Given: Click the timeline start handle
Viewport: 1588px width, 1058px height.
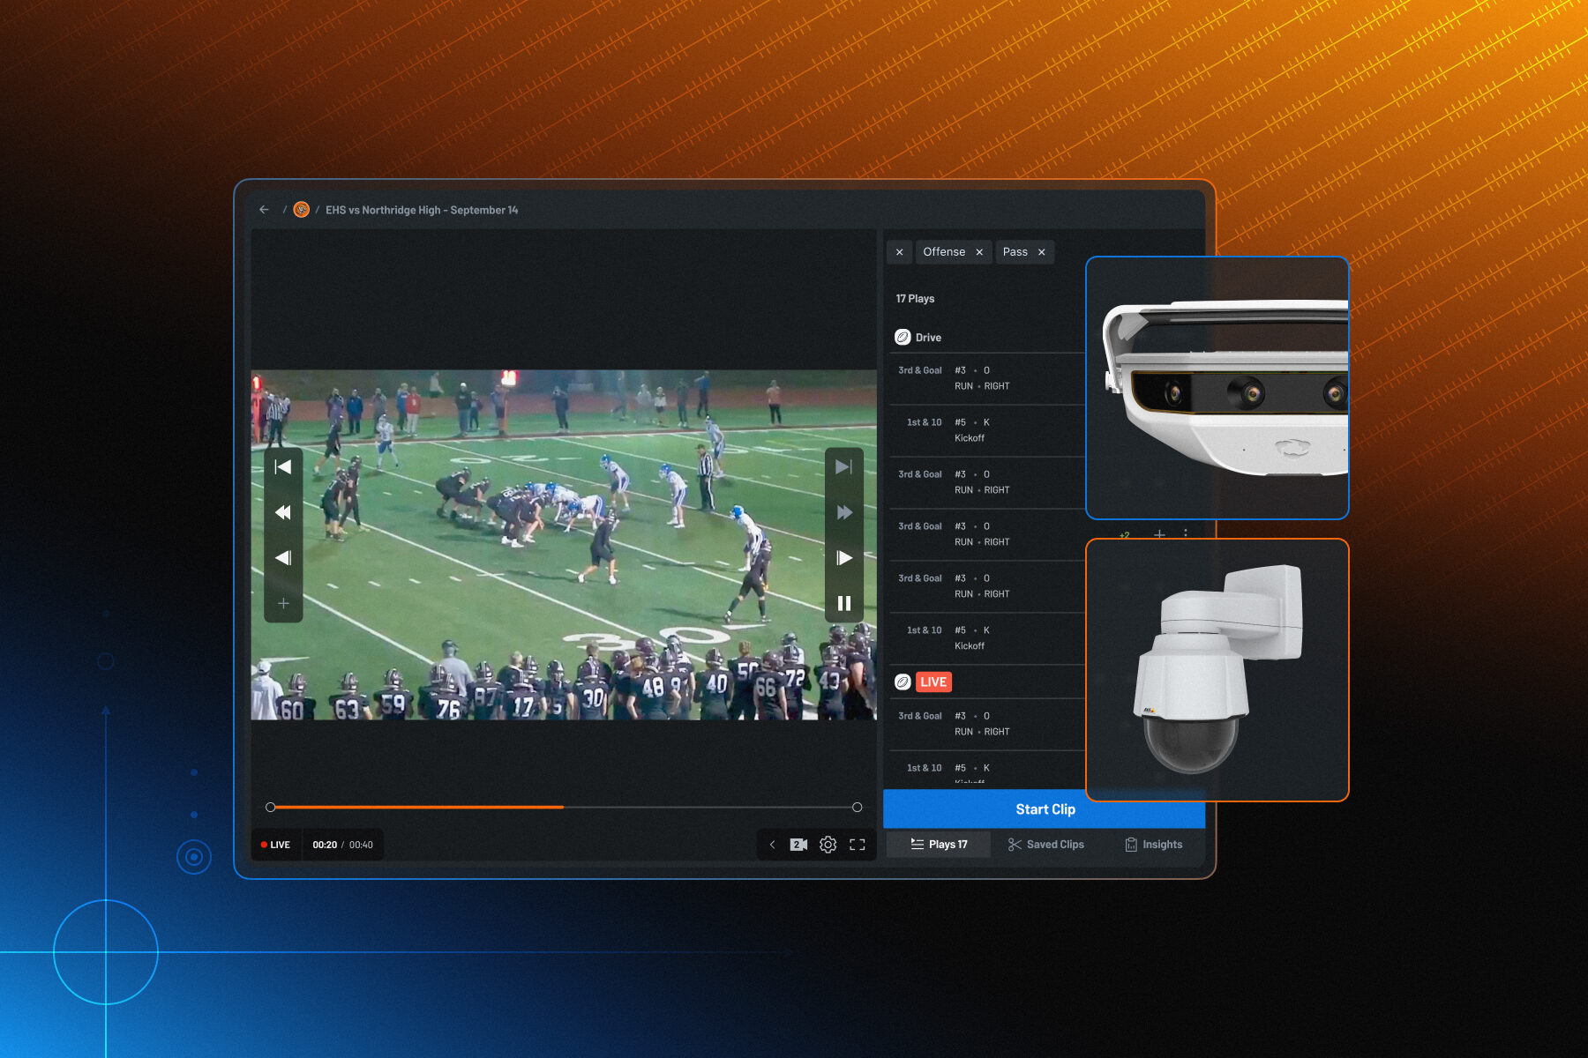Looking at the screenshot, I should pos(271,807).
